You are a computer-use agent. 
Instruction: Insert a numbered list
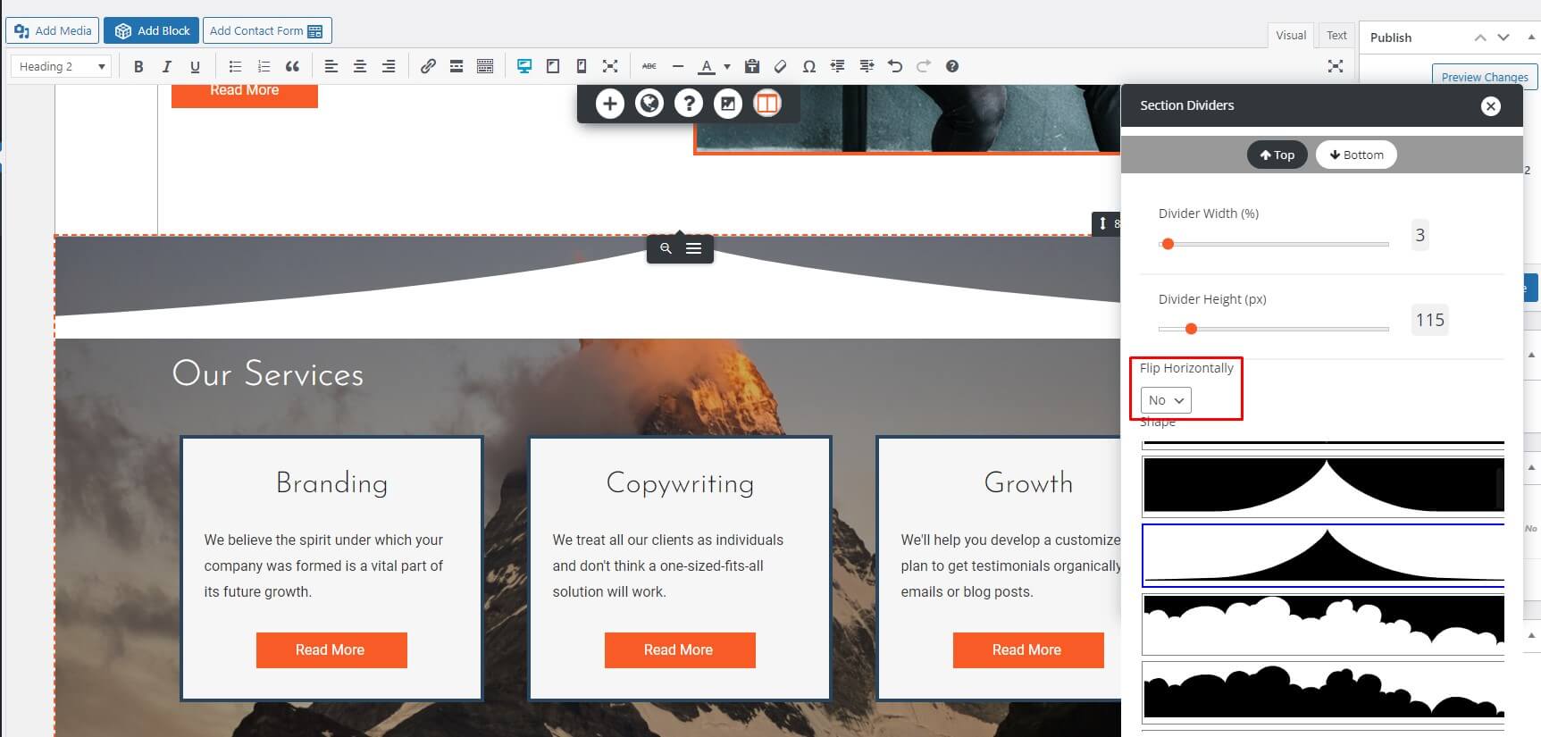point(264,66)
